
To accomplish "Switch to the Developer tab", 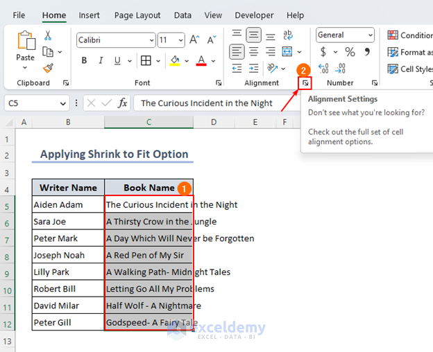I will (254, 15).
